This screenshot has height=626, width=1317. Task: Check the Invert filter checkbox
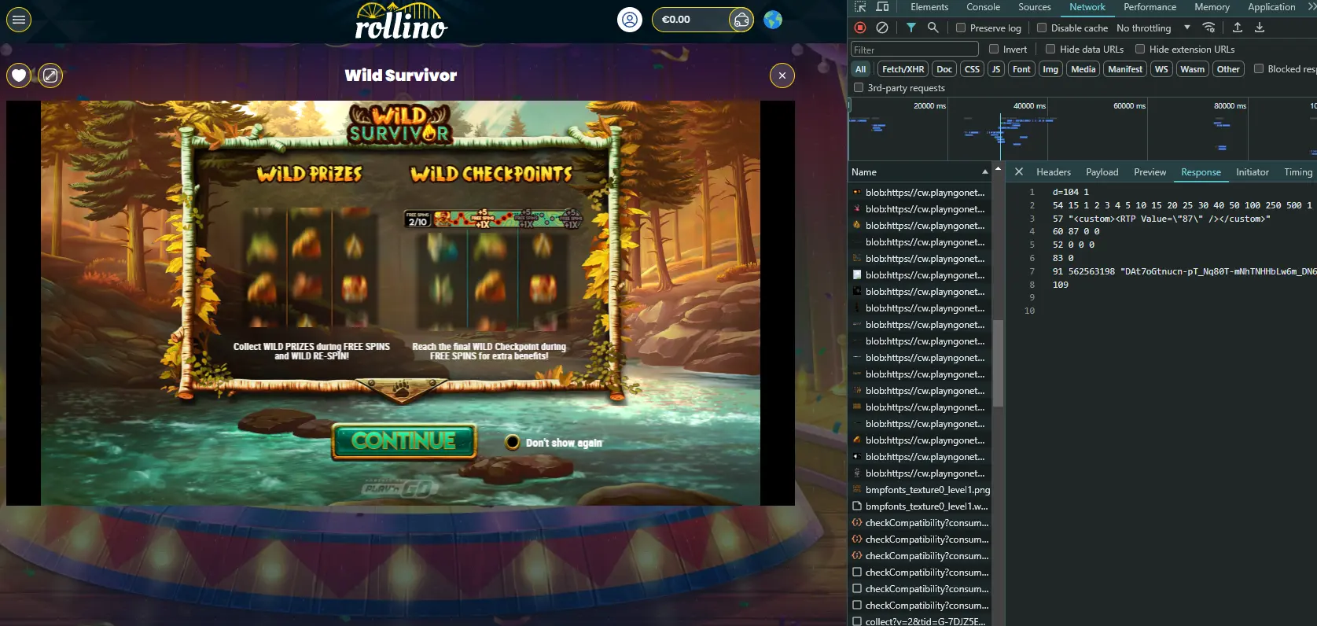994,49
